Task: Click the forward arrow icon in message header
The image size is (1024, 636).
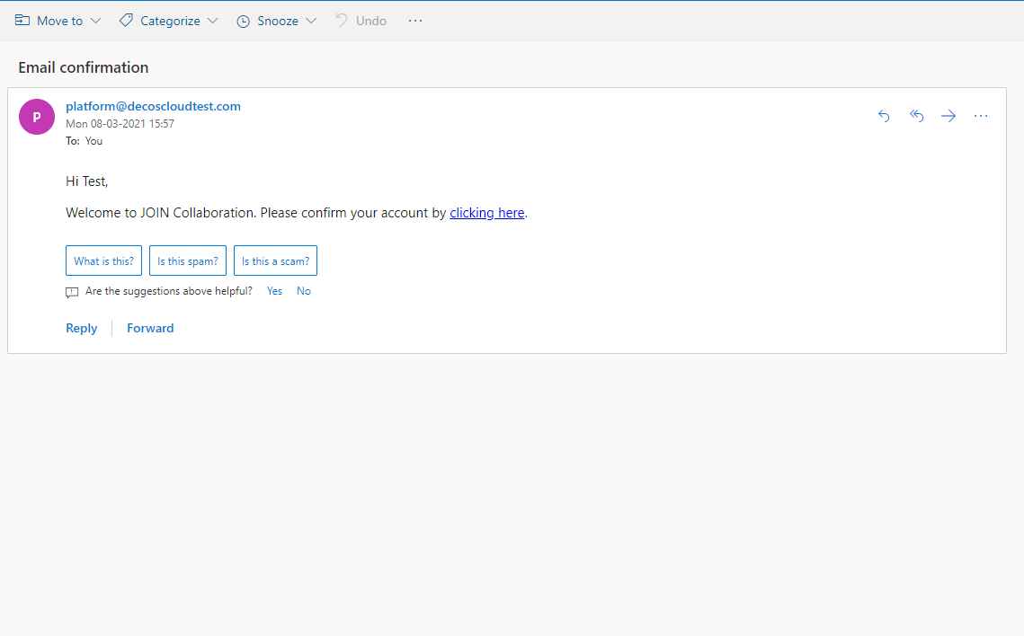Action: point(948,116)
